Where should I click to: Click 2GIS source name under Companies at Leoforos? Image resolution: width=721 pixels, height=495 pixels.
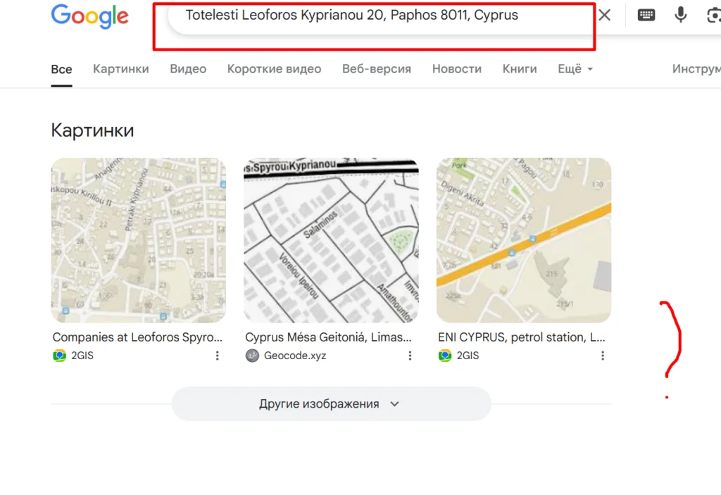[82, 356]
